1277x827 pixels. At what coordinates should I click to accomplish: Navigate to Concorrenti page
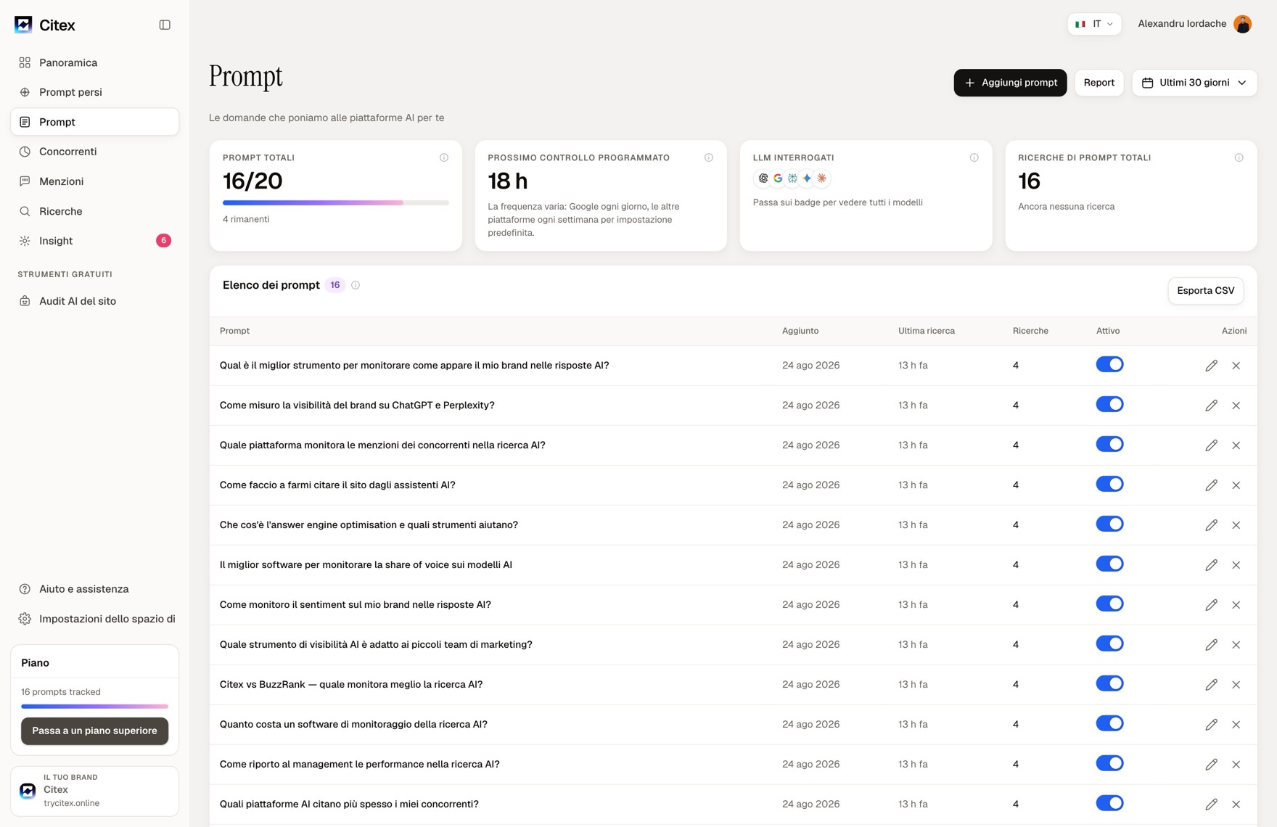pyautogui.click(x=94, y=152)
